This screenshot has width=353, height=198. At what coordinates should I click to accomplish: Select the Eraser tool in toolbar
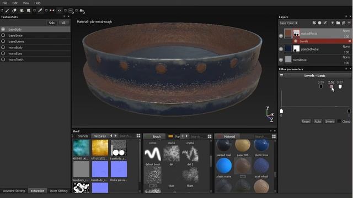pyautogui.click(x=14, y=10)
